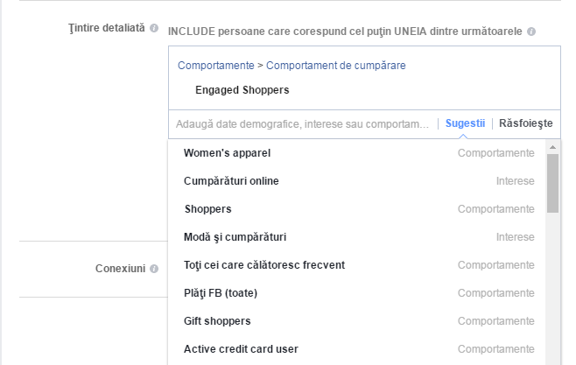Select Women's apparel suggestion

coord(227,153)
